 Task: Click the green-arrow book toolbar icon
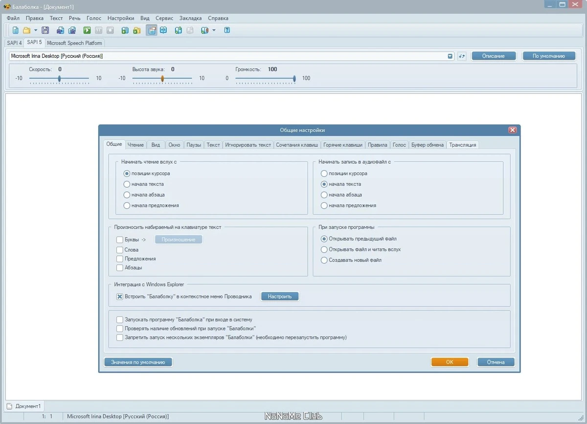tap(178, 30)
